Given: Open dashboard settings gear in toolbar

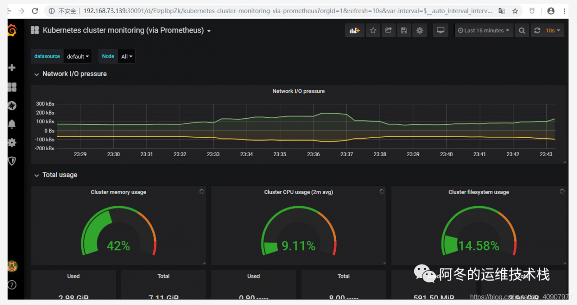Looking at the screenshot, I should 420,30.
